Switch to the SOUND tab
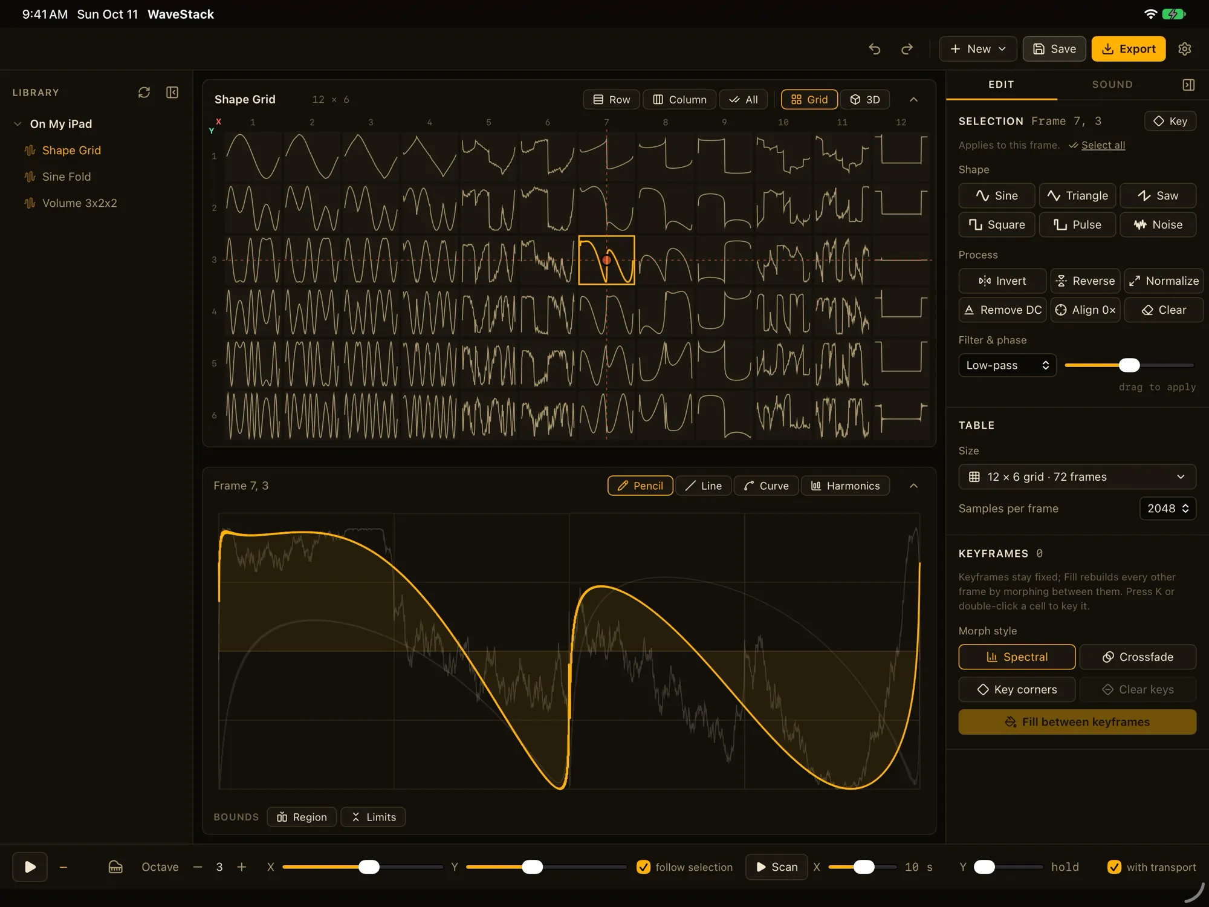The width and height of the screenshot is (1209, 907). (1112, 85)
